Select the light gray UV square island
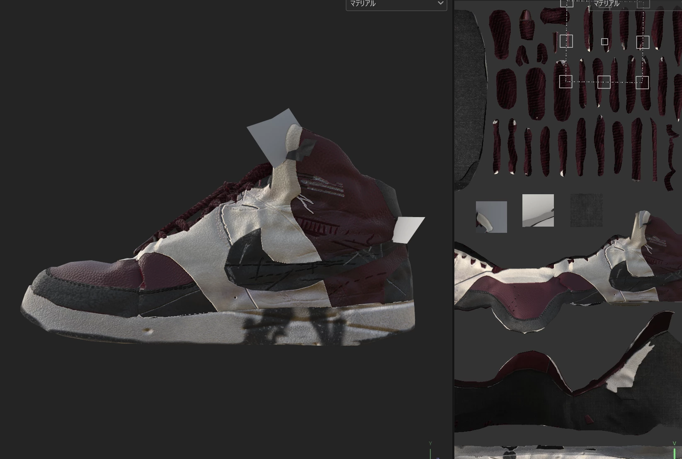 pyautogui.click(x=538, y=210)
